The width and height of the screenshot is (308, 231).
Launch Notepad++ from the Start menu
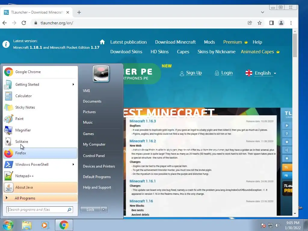(x=40, y=176)
